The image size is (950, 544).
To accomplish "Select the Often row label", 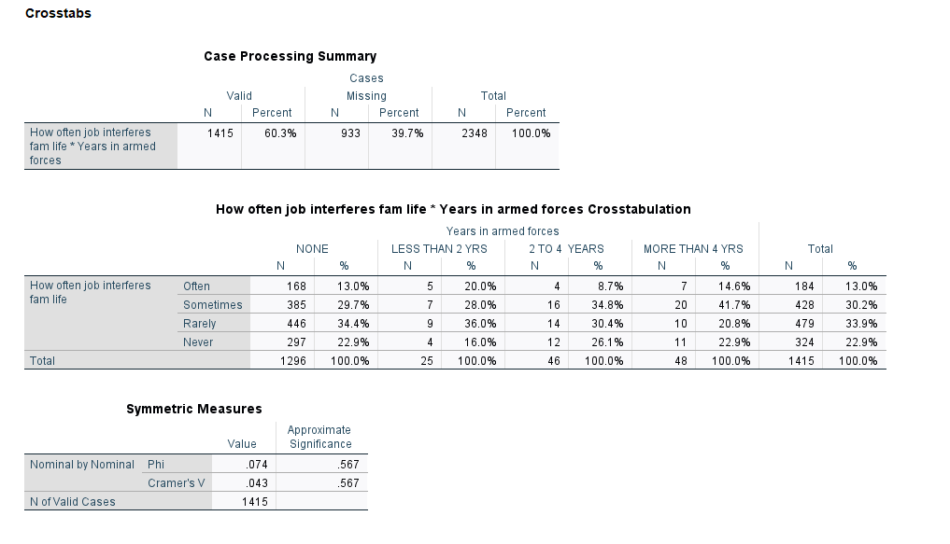I will 197,286.
